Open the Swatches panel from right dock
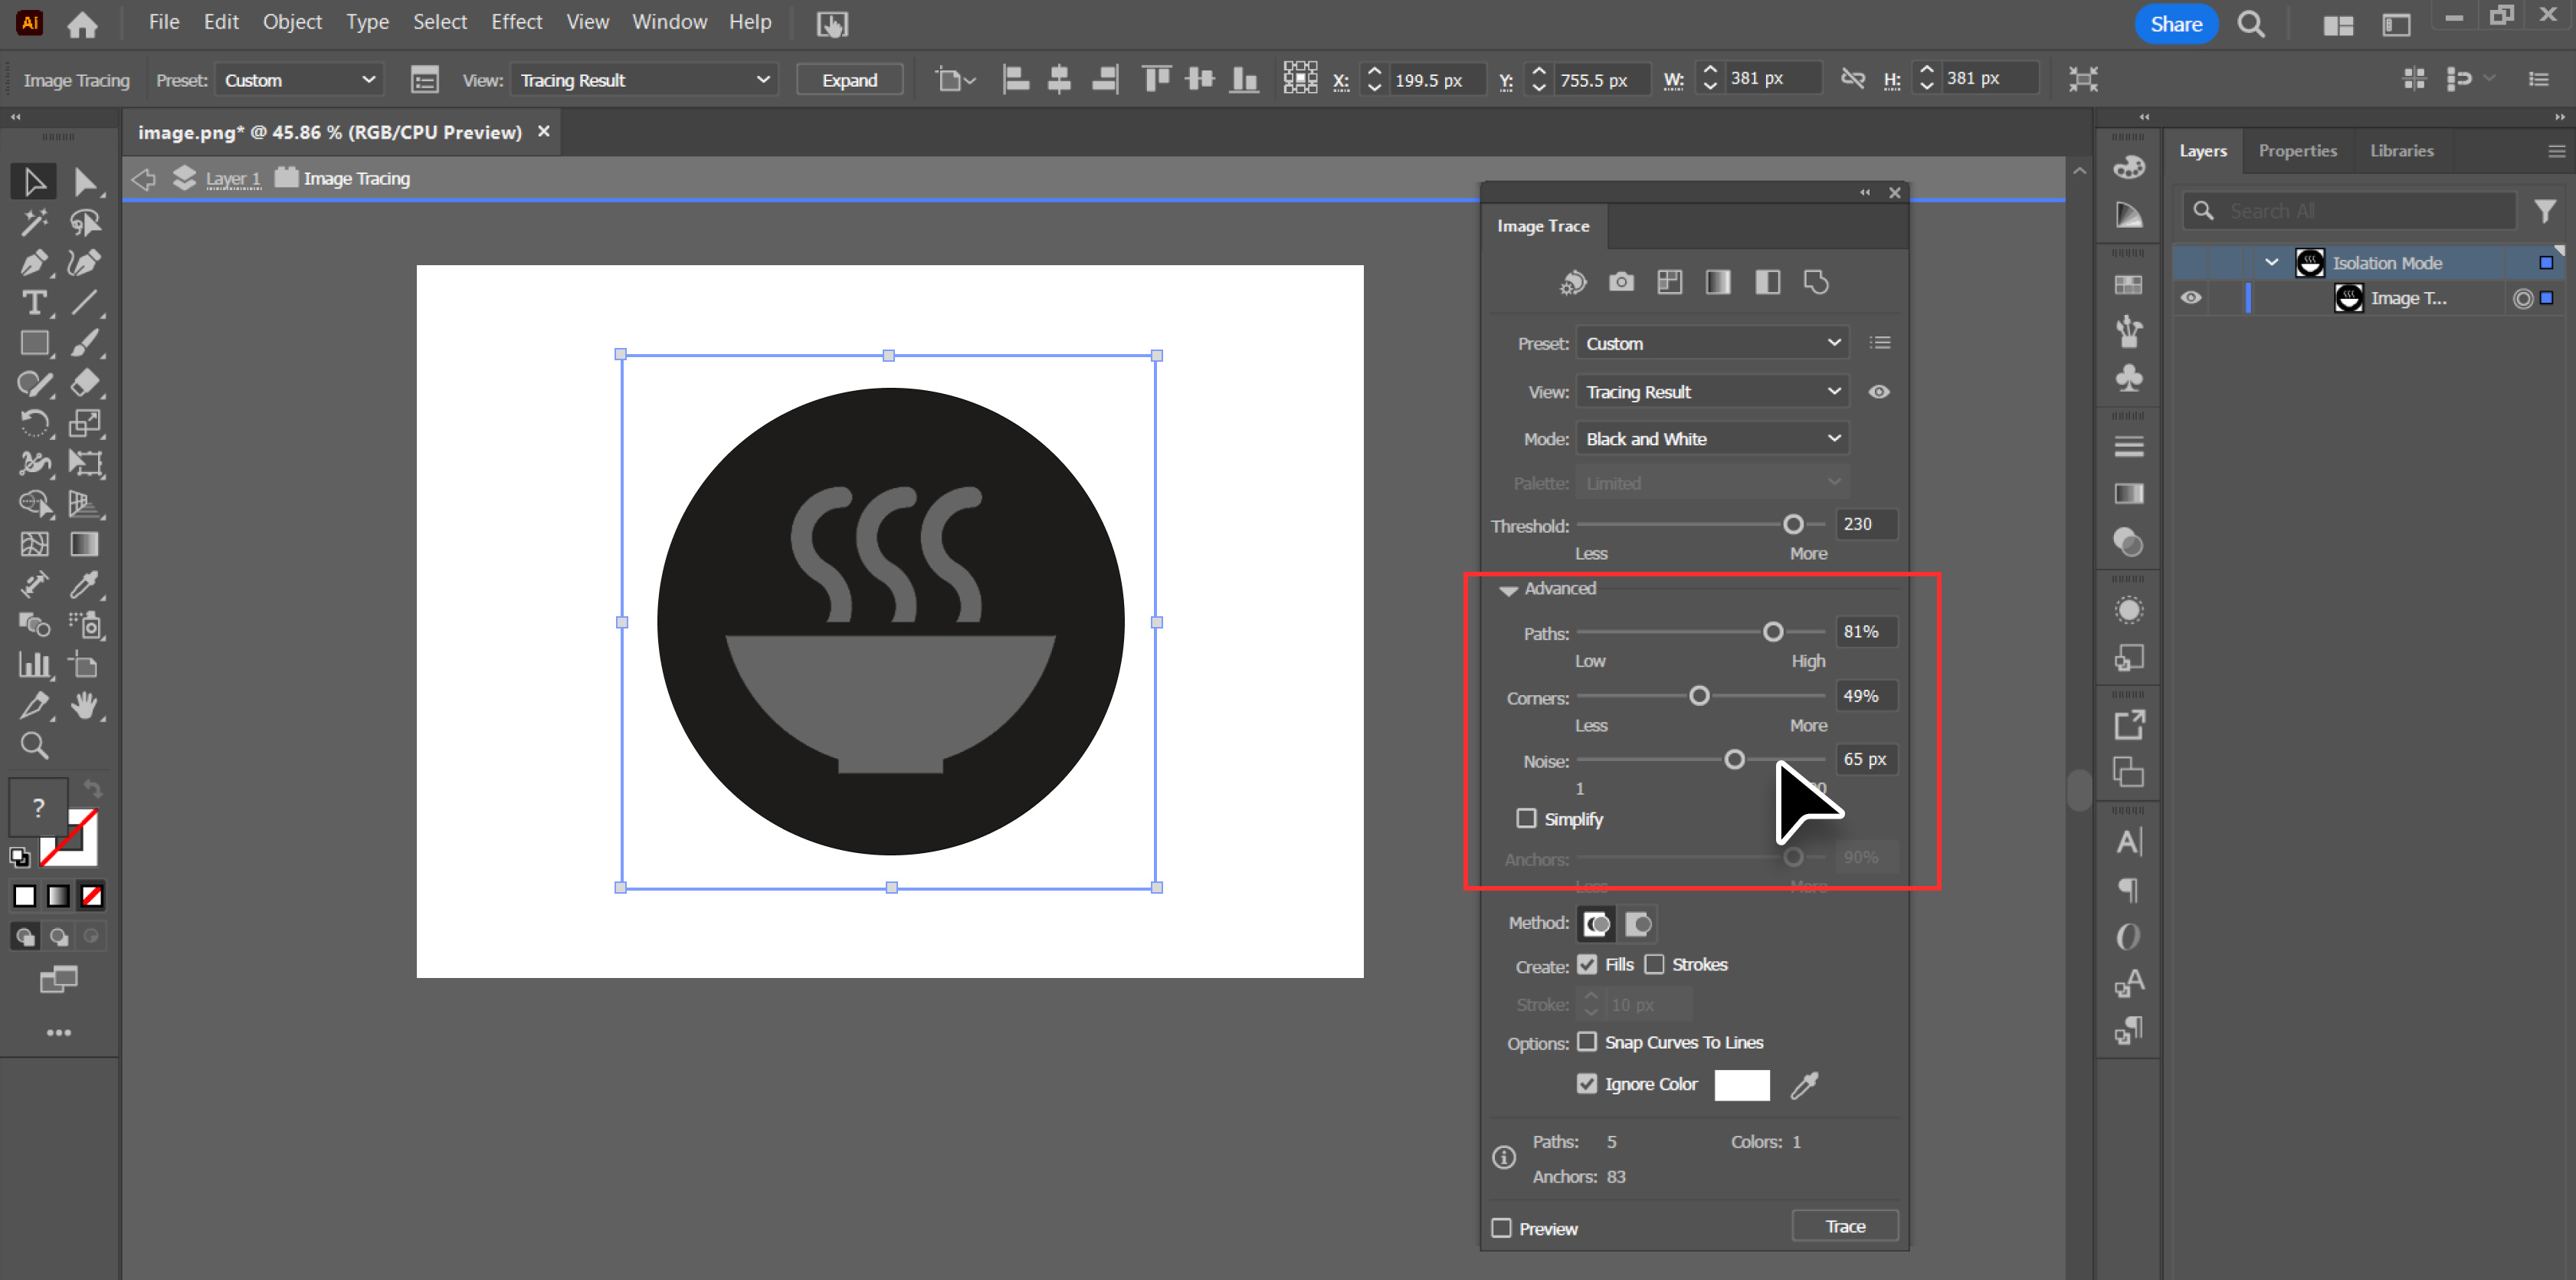The image size is (2576, 1280). click(2129, 285)
